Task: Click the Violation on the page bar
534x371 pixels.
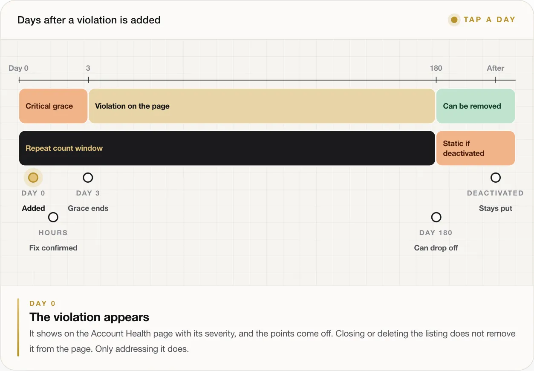Action: (x=262, y=106)
